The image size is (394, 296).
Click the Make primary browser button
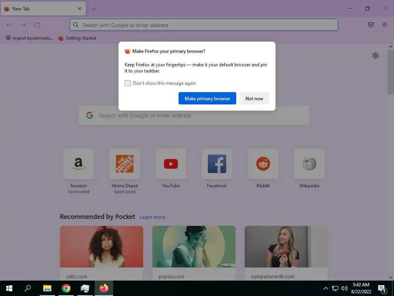pyautogui.click(x=207, y=98)
